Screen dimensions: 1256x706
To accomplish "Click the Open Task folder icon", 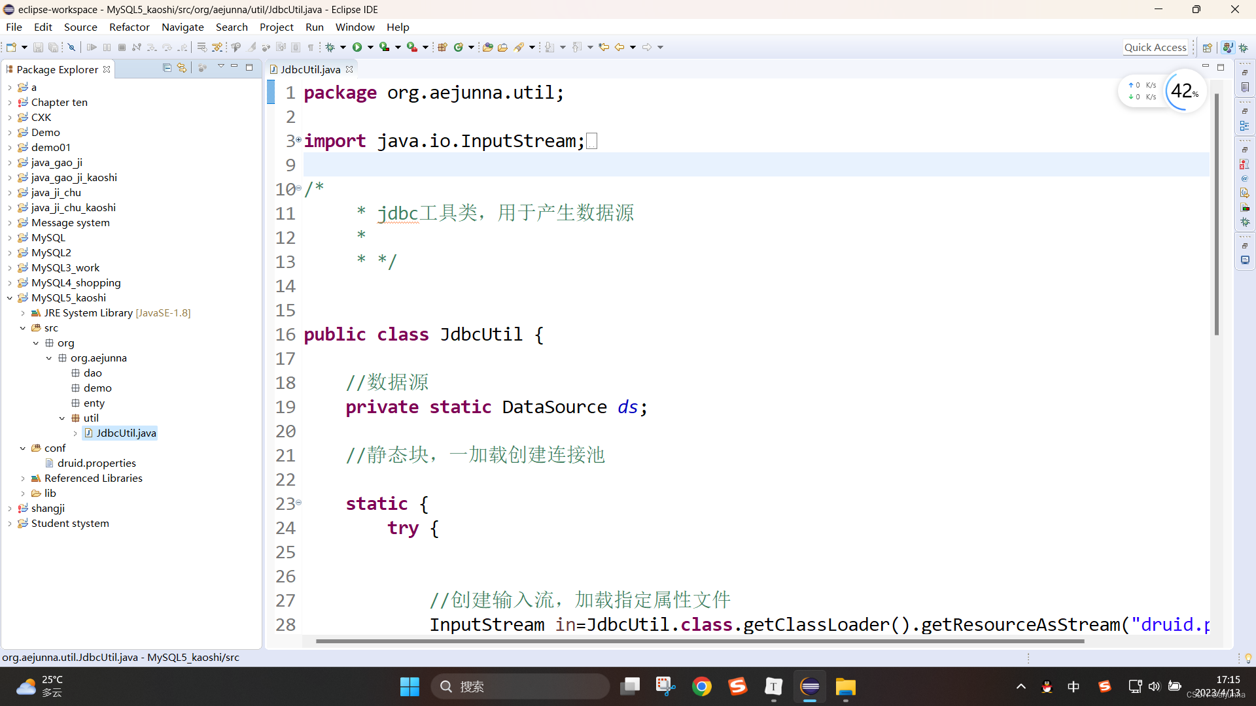I will (503, 47).
